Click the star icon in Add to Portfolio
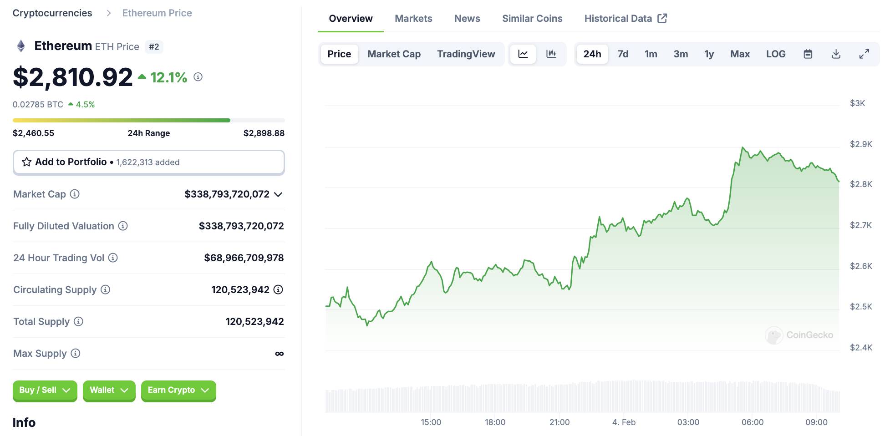This screenshot has width=895, height=436. (x=27, y=162)
